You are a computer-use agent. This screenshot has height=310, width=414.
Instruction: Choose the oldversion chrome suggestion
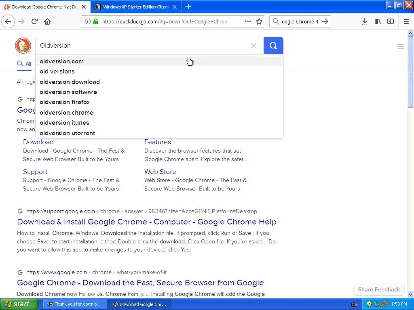159,113
